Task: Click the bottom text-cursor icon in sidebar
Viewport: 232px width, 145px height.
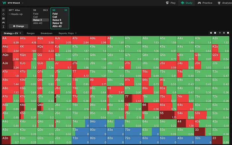Action: (x=3, y=26)
